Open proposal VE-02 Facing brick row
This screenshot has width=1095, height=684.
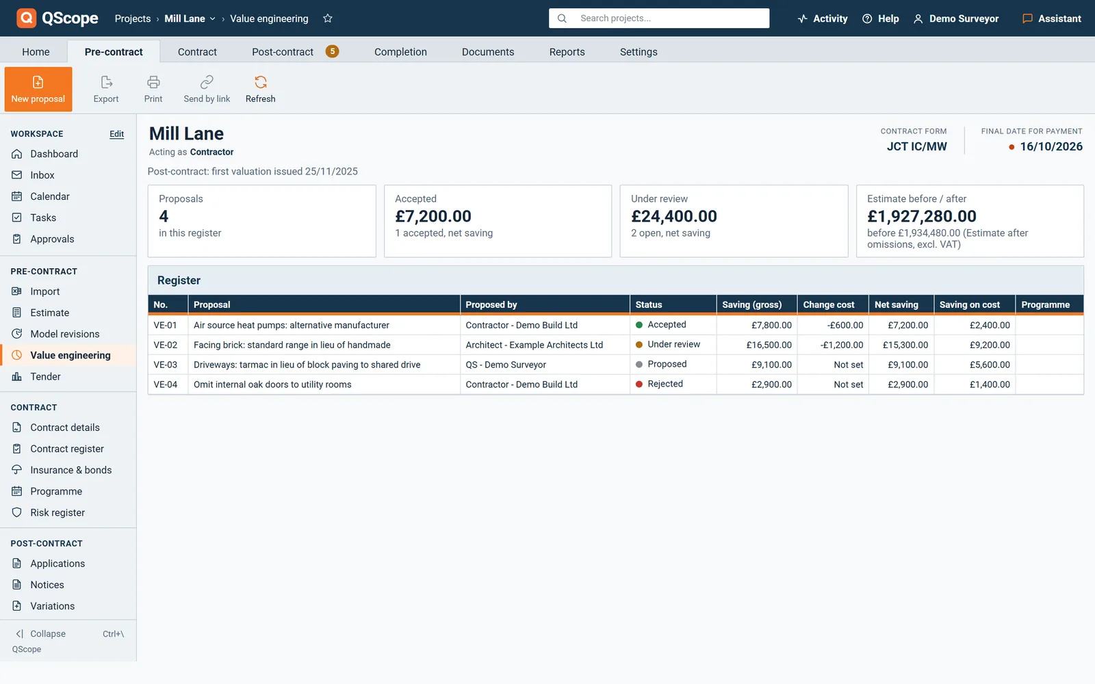click(615, 345)
